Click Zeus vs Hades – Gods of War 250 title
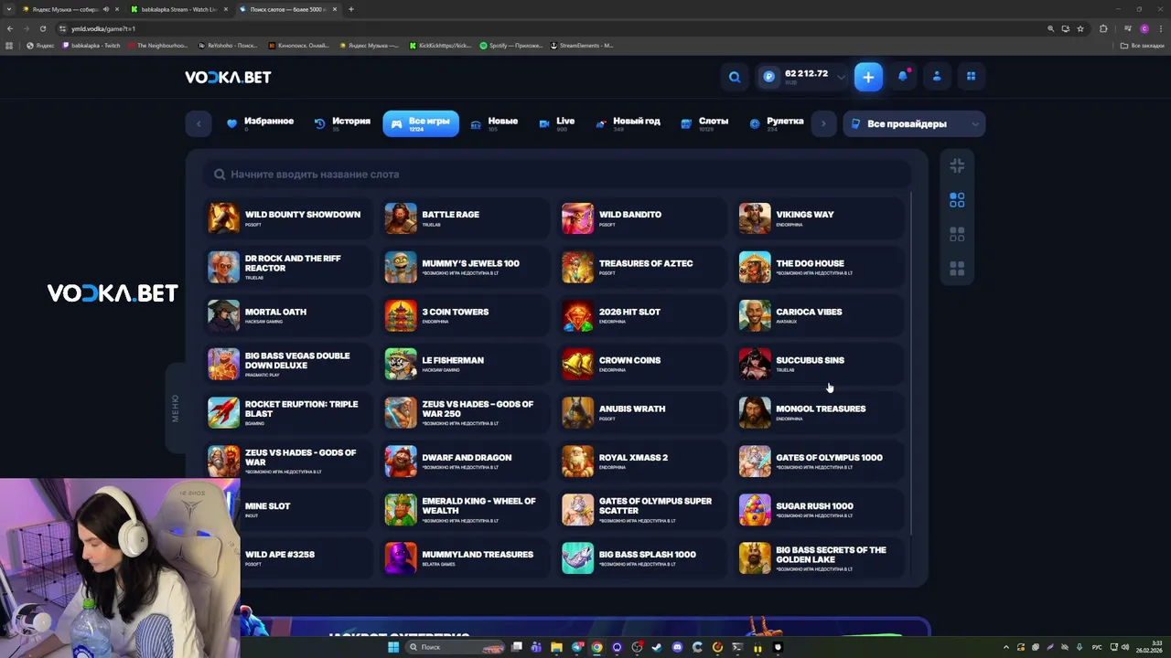Viewport: 1171px width, 658px height. click(478, 409)
